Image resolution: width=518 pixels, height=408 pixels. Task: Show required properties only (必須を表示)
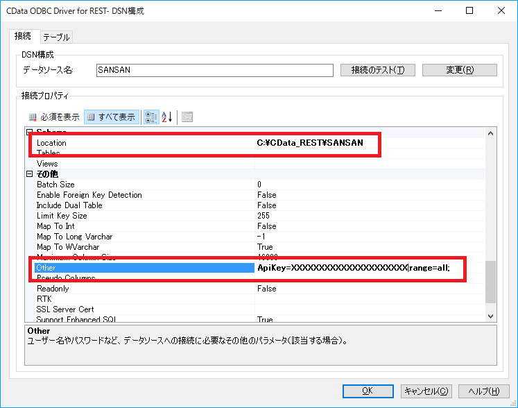point(55,117)
